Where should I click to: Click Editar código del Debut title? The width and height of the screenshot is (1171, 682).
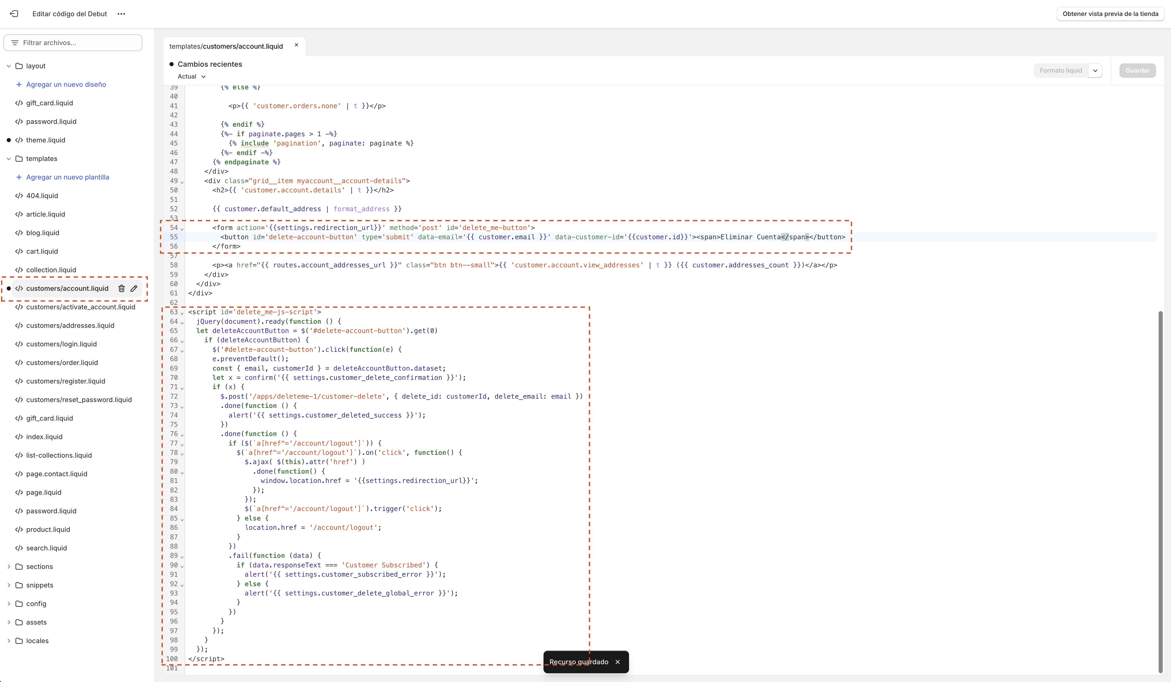(70, 14)
